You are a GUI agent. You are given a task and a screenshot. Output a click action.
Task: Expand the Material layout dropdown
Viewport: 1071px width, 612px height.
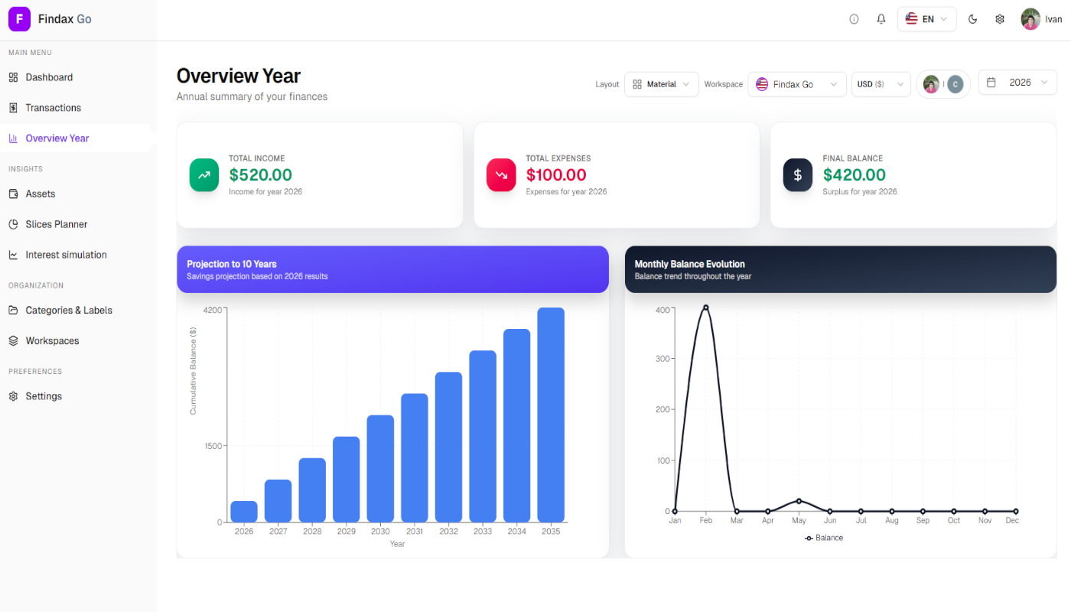(661, 84)
